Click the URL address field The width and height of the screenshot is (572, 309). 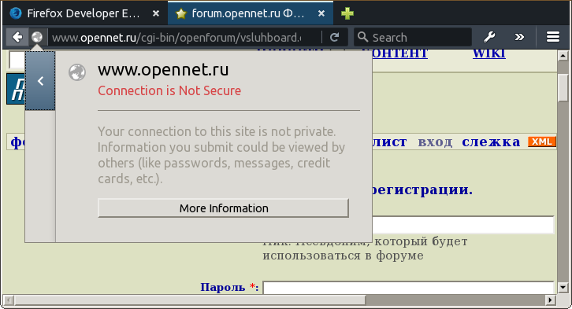click(177, 38)
